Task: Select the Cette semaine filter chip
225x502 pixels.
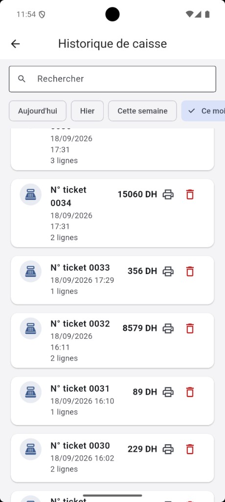Action: click(142, 111)
